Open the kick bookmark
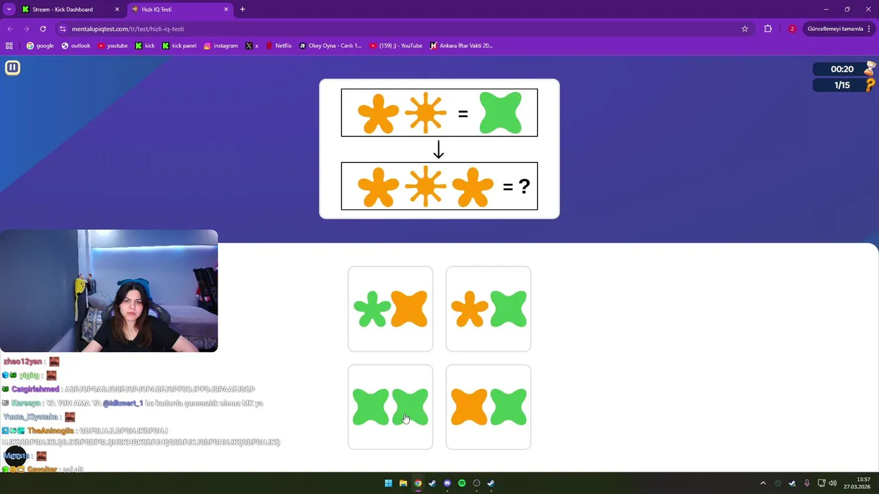Image resolution: width=879 pixels, height=494 pixels. coord(145,46)
